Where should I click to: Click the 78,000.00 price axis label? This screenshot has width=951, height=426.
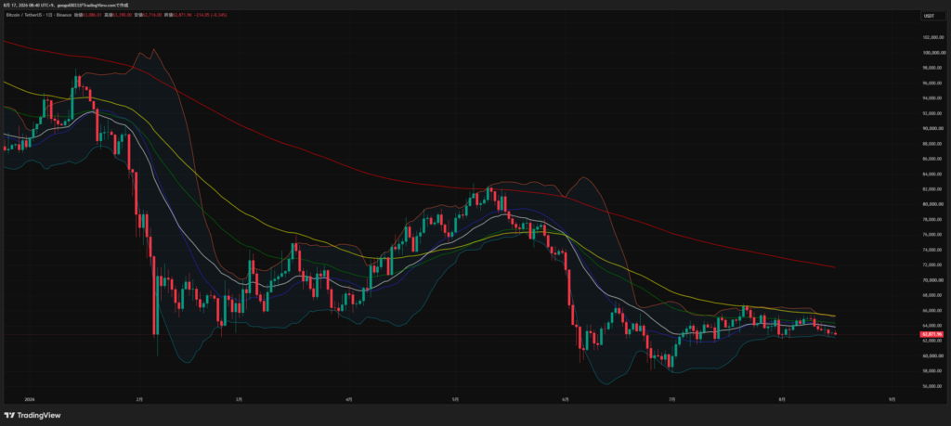pos(931,219)
